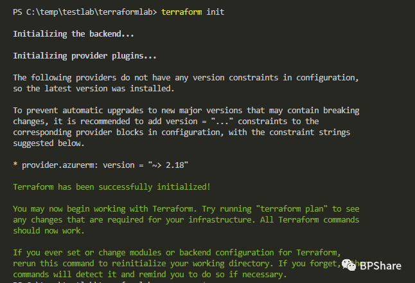Click the 'Initializing the backend...' line
415x283 pixels.
(x=74, y=34)
